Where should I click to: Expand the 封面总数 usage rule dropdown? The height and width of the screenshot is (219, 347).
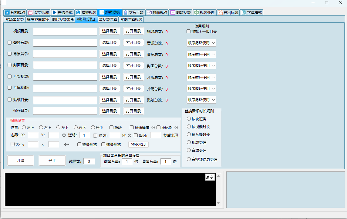[x=201, y=66]
